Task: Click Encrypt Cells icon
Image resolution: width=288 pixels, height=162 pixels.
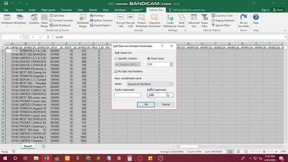Action: pos(121,21)
